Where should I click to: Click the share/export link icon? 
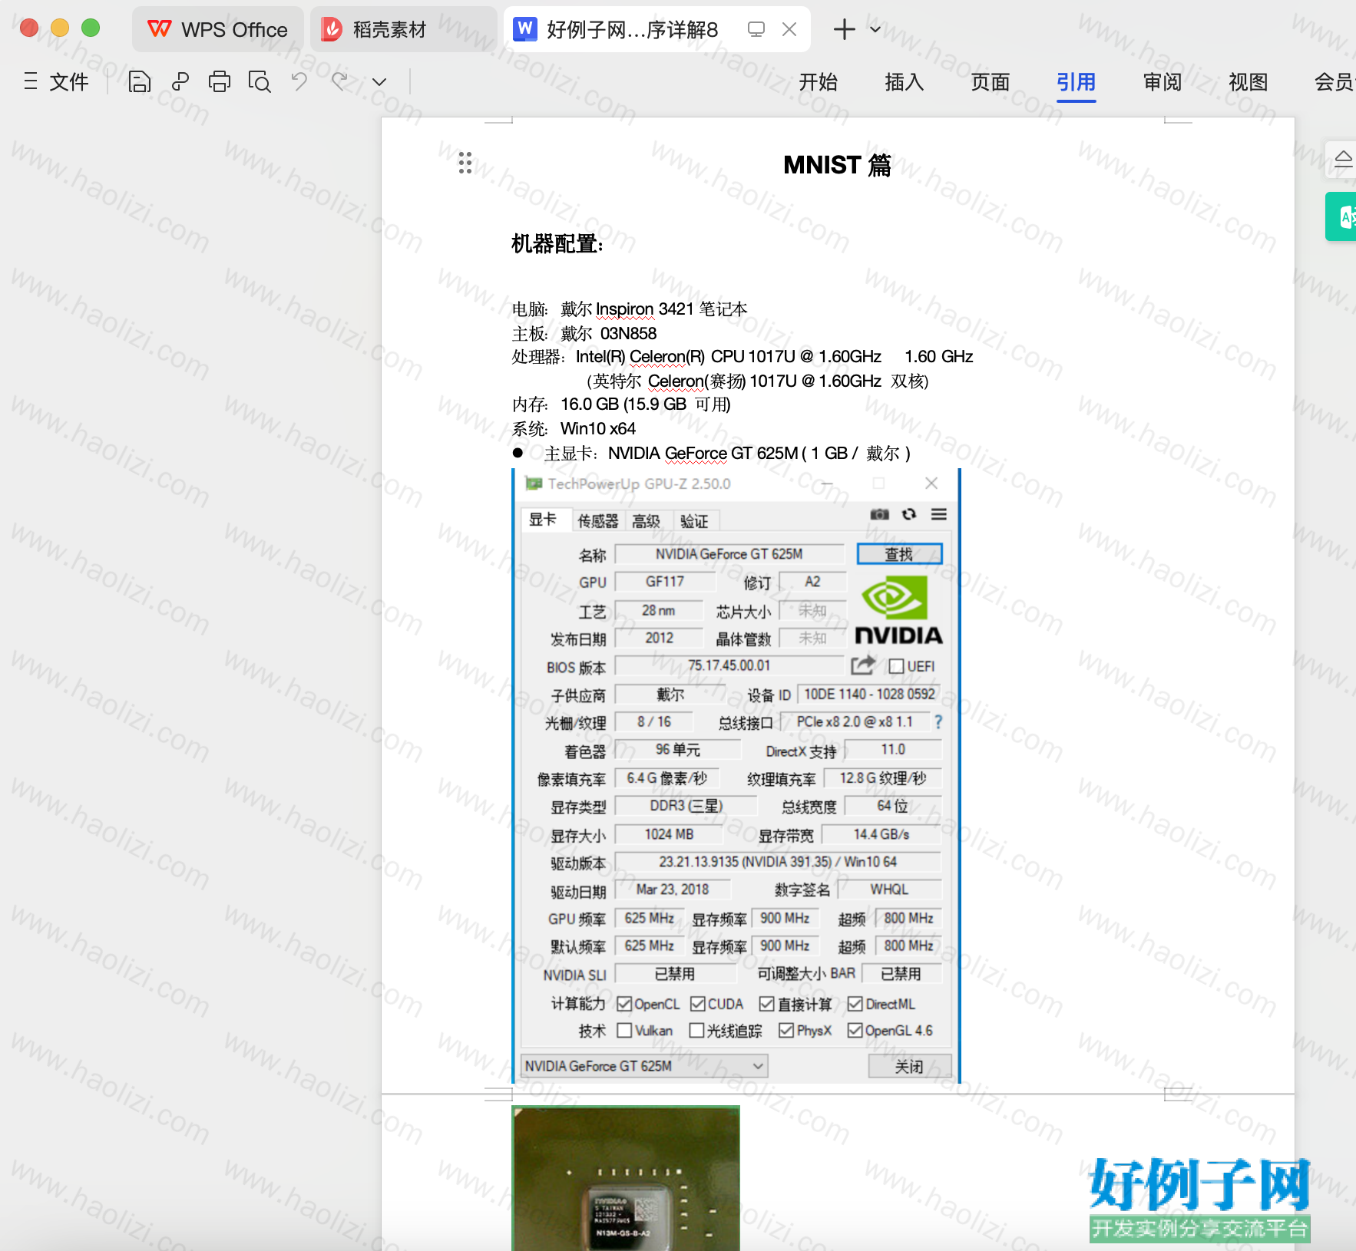pos(180,81)
